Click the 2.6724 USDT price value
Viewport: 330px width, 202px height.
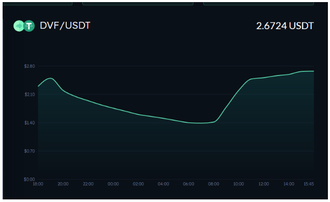coord(285,26)
